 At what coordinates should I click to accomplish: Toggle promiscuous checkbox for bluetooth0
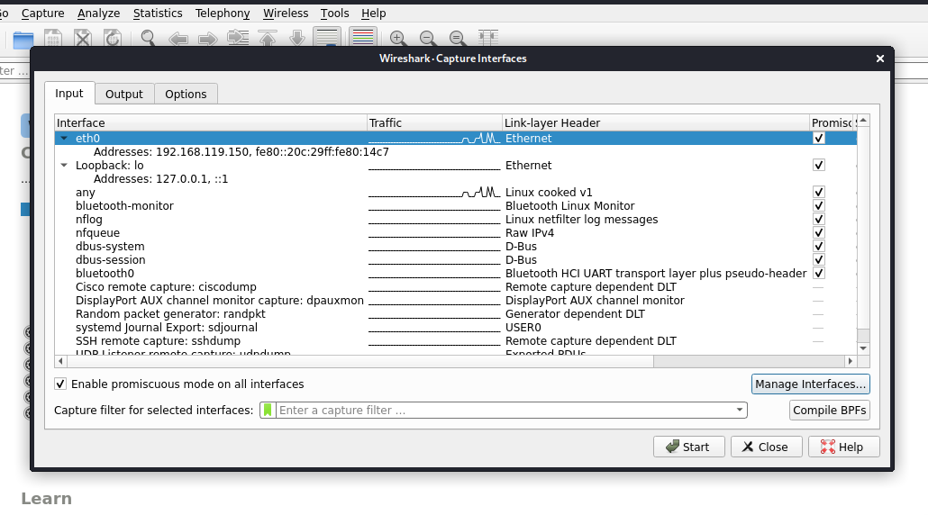[x=818, y=273]
